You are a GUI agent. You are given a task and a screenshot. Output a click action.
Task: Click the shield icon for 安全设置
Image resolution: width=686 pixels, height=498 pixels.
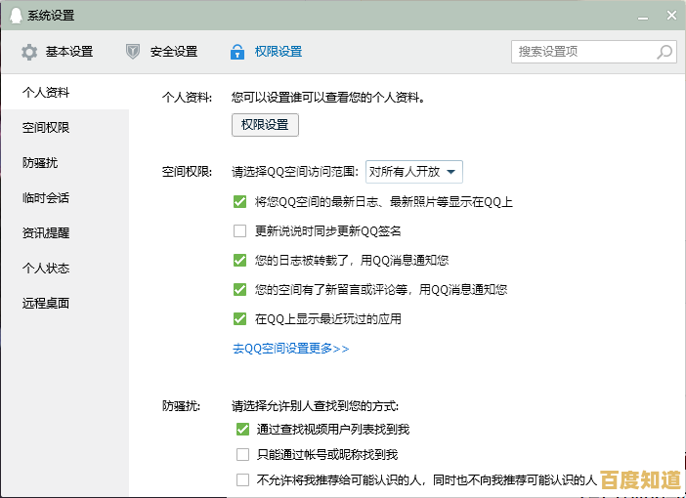point(133,52)
